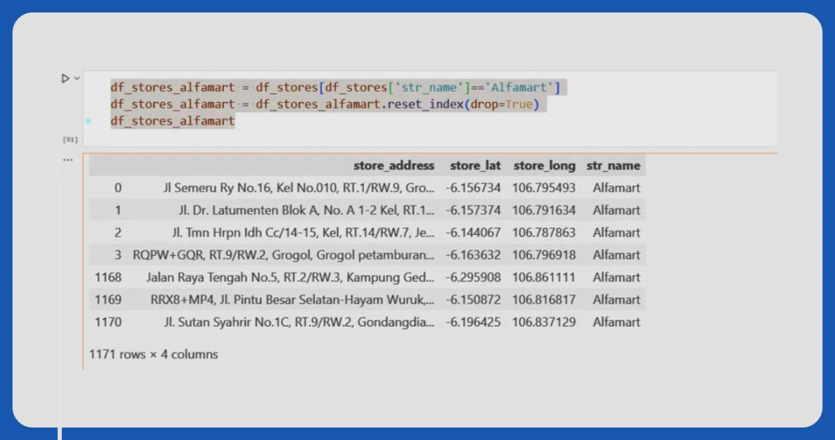835x440 pixels.
Task: Click row index 1170
Action: (x=108, y=322)
